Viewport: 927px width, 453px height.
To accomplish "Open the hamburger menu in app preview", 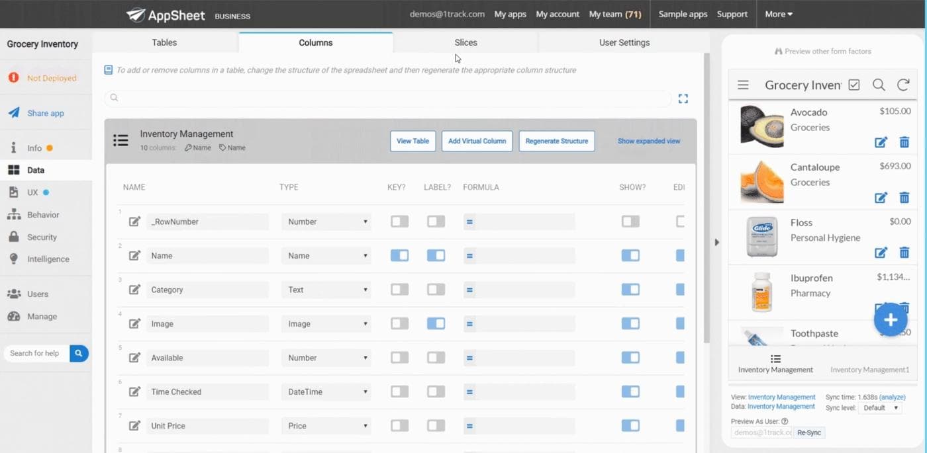I will (x=743, y=85).
